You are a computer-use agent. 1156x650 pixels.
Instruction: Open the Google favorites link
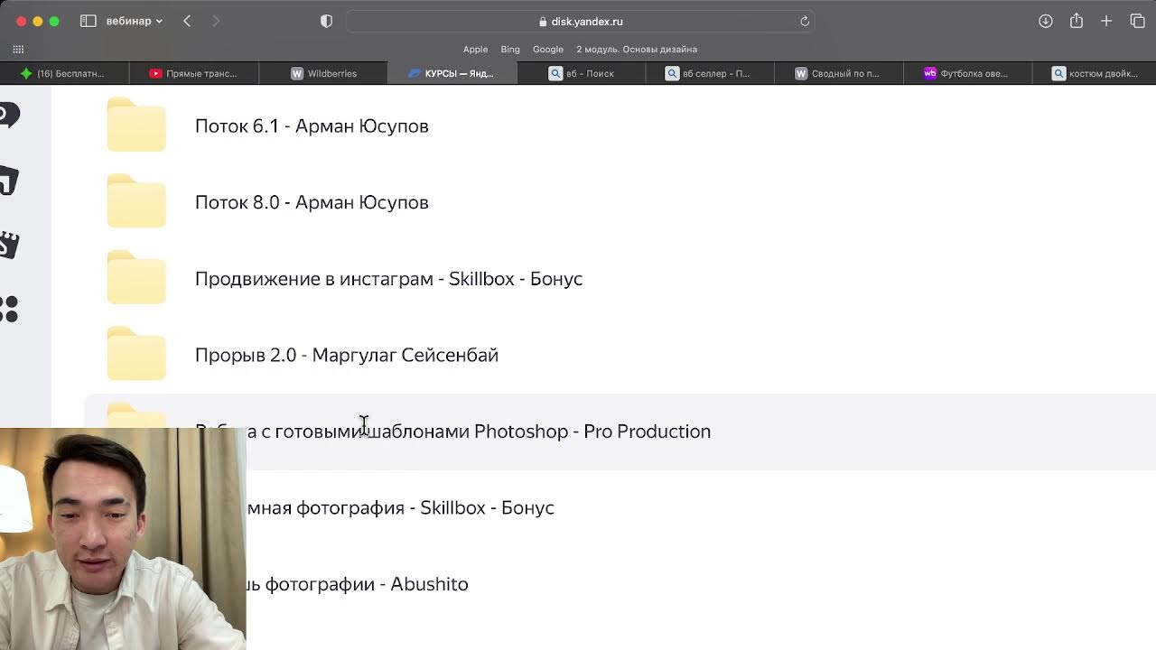(548, 50)
